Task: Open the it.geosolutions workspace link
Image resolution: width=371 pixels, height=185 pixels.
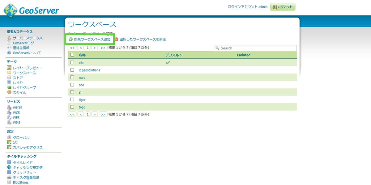Action: (89, 70)
